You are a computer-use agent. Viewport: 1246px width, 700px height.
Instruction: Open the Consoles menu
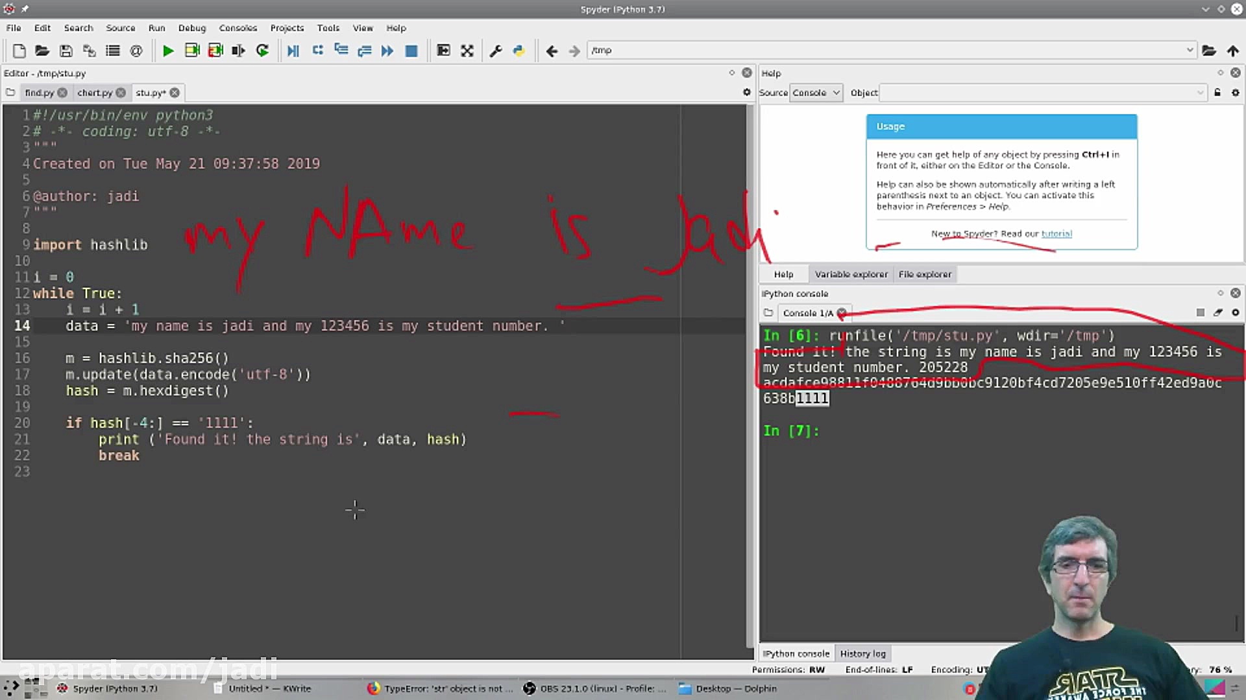tap(238, 28)
